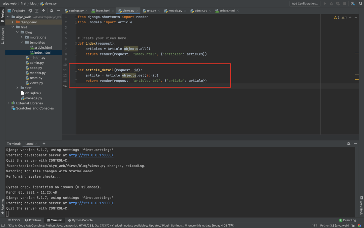Open the 127.0.0.1:8000 server link
This screenshot has height=228, width=364.
click(x=91, y=203)
